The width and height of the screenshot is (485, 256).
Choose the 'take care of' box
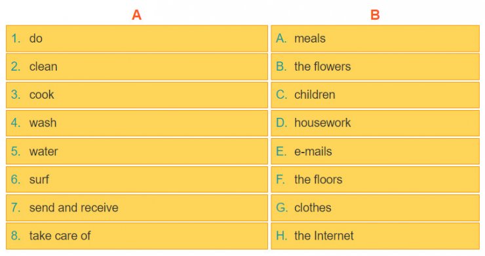[x=137, y=236]
